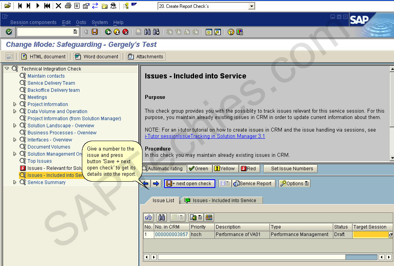The width and height of the screenshot is (394, 266).
Task: Select Backoffice Delivery team in the tree
Action: coord(54,90)
